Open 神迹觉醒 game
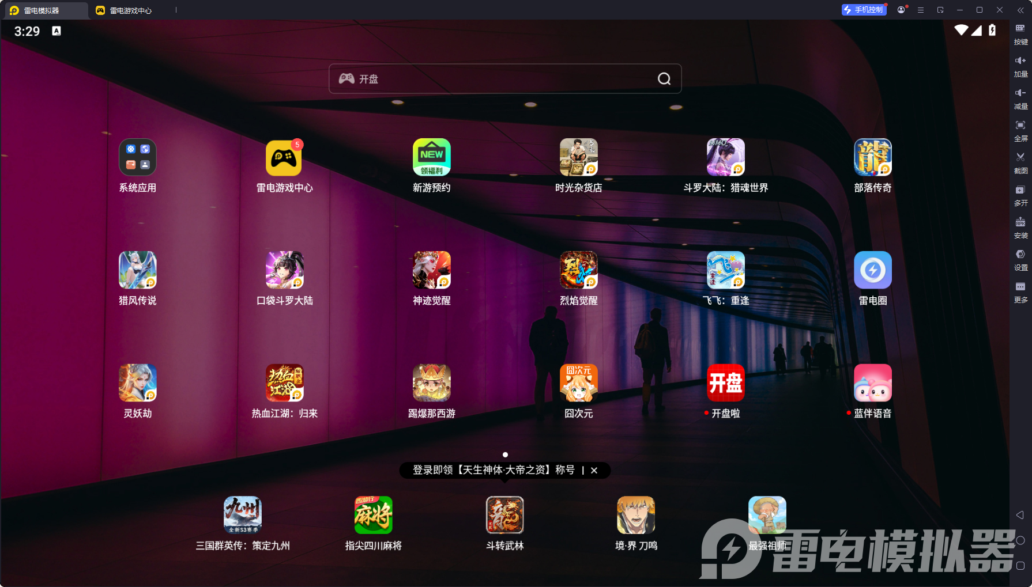Screen dimensions: 1032x587 (431, 270)
